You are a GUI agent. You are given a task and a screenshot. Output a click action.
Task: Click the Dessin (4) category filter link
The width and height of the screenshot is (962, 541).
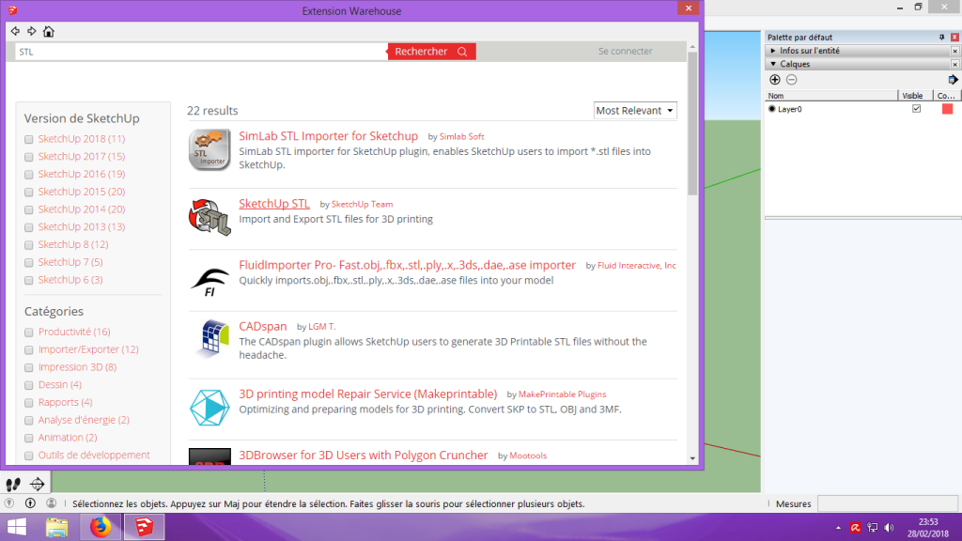click(x=59, y=384)
